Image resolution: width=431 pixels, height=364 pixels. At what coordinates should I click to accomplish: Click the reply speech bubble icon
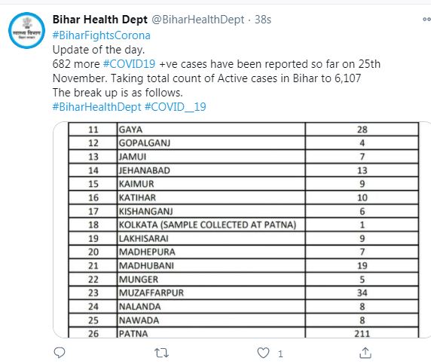[60, 353]
